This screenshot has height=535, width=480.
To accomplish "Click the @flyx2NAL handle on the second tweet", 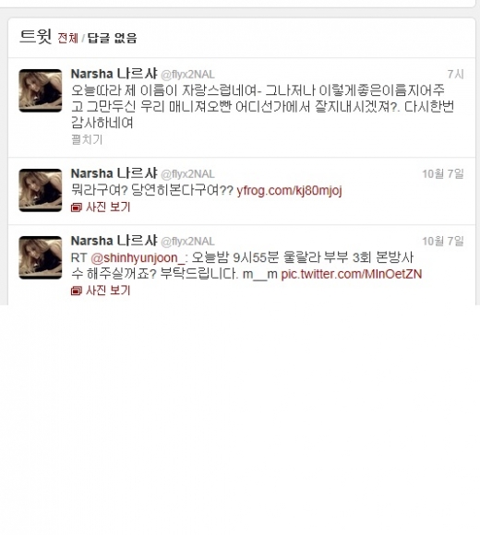I will click(187, 174).
